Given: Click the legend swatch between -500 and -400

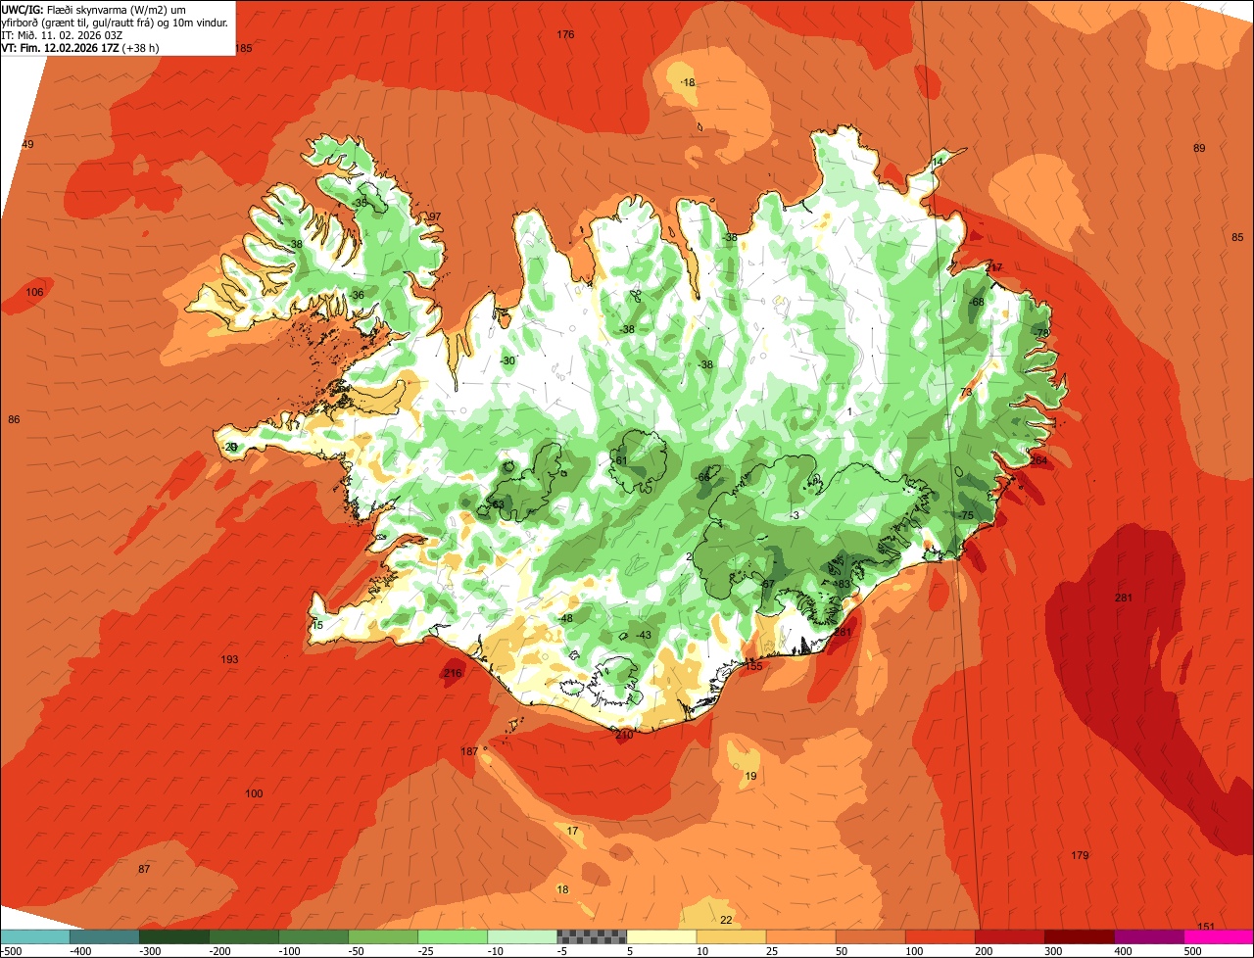Looking at the screenshot, I should tap(34, 936).
